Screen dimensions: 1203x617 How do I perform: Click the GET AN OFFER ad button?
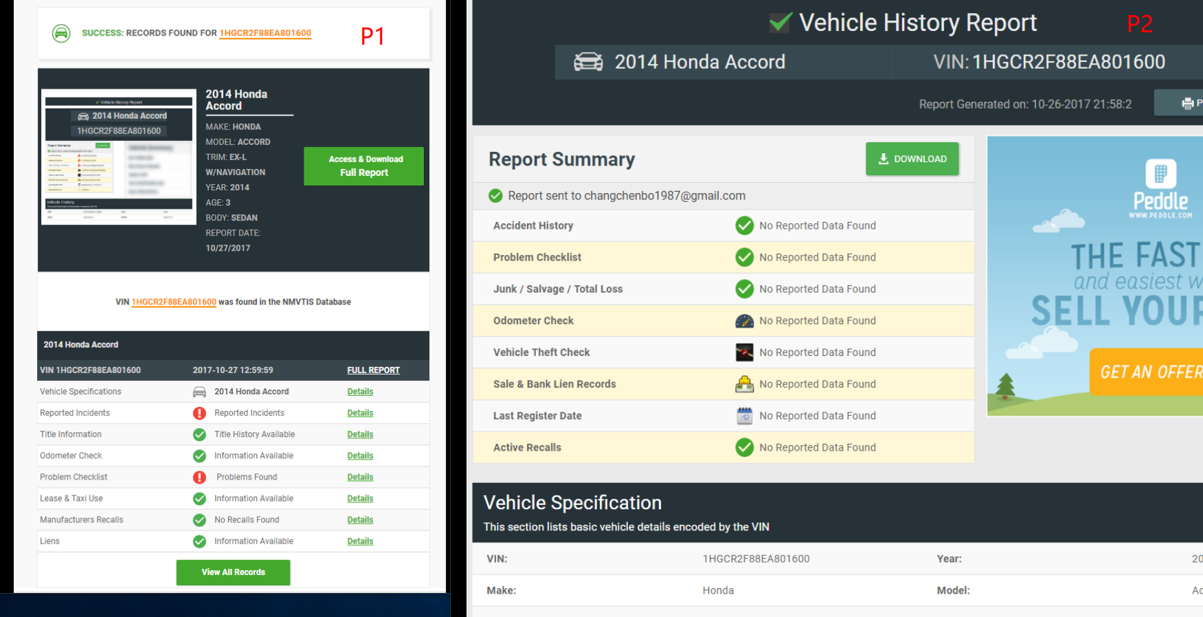click(1147, 372)
